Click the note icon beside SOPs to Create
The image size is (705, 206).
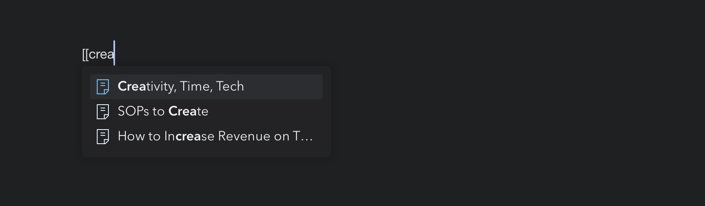tap(103, 112)
